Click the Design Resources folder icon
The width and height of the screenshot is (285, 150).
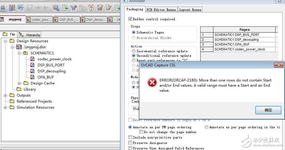click(x=12, y=41)
